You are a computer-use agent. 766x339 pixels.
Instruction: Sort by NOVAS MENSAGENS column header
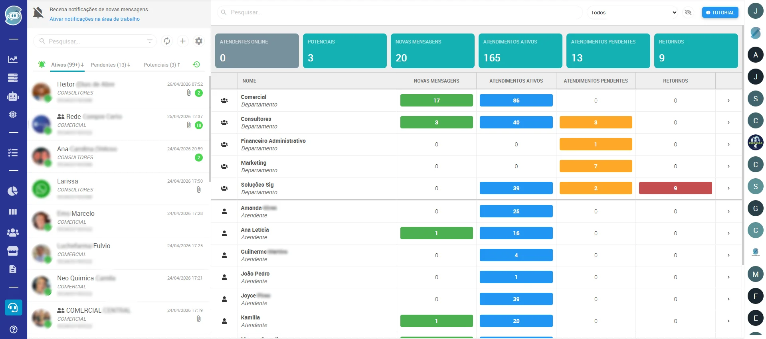pos(436,81)
